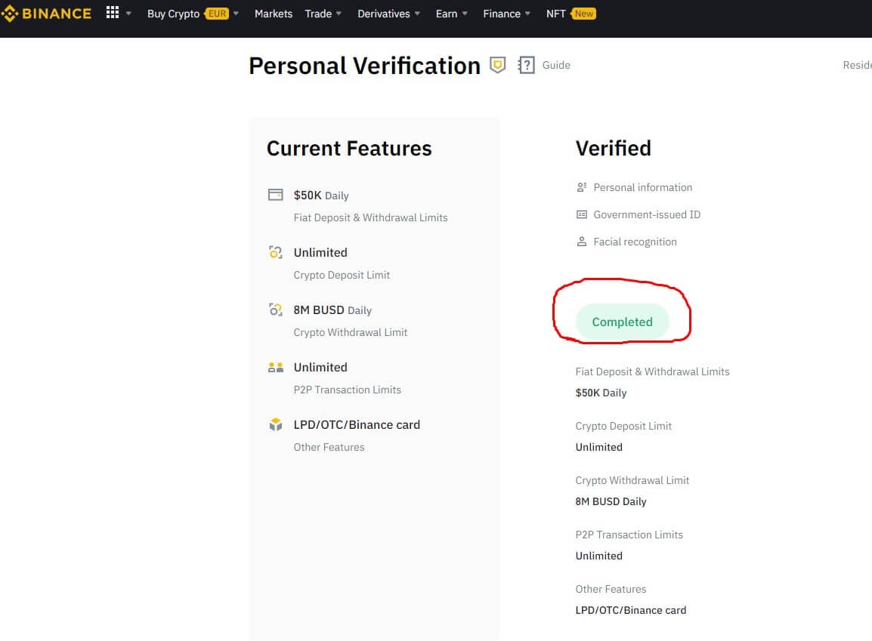Click 'Other Features' under Current Features
The height and width of the screenshot is (641, 872).
(329, 447)
